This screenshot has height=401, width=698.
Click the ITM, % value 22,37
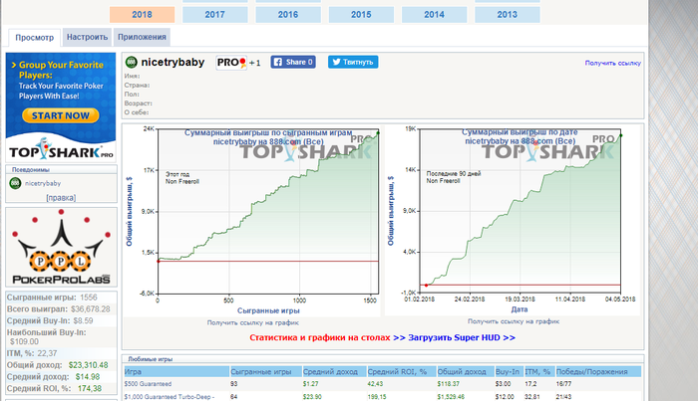tap(47, 353)
